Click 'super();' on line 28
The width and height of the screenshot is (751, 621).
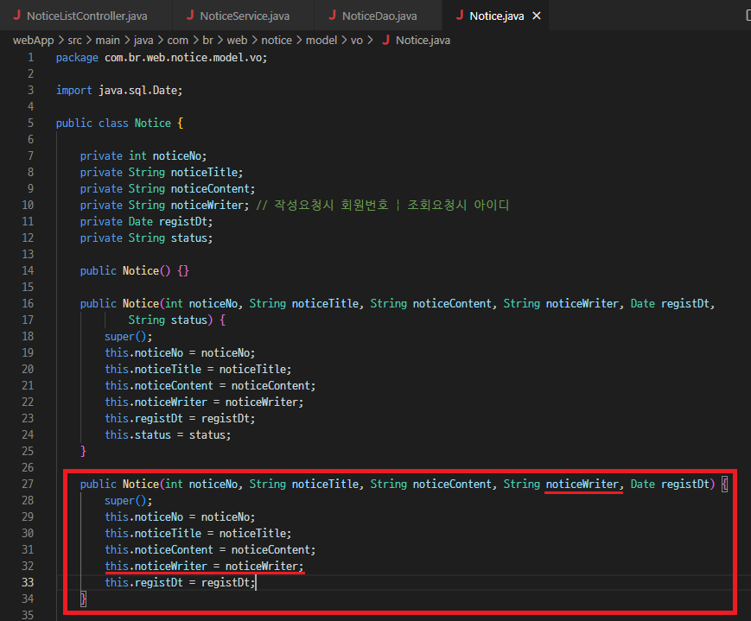pyautogui.click(x=129, y=501)
